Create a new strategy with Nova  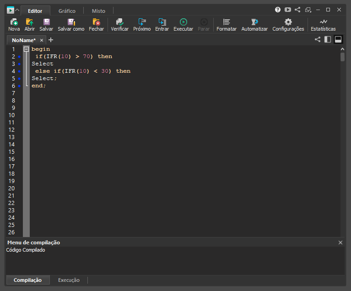14,25
